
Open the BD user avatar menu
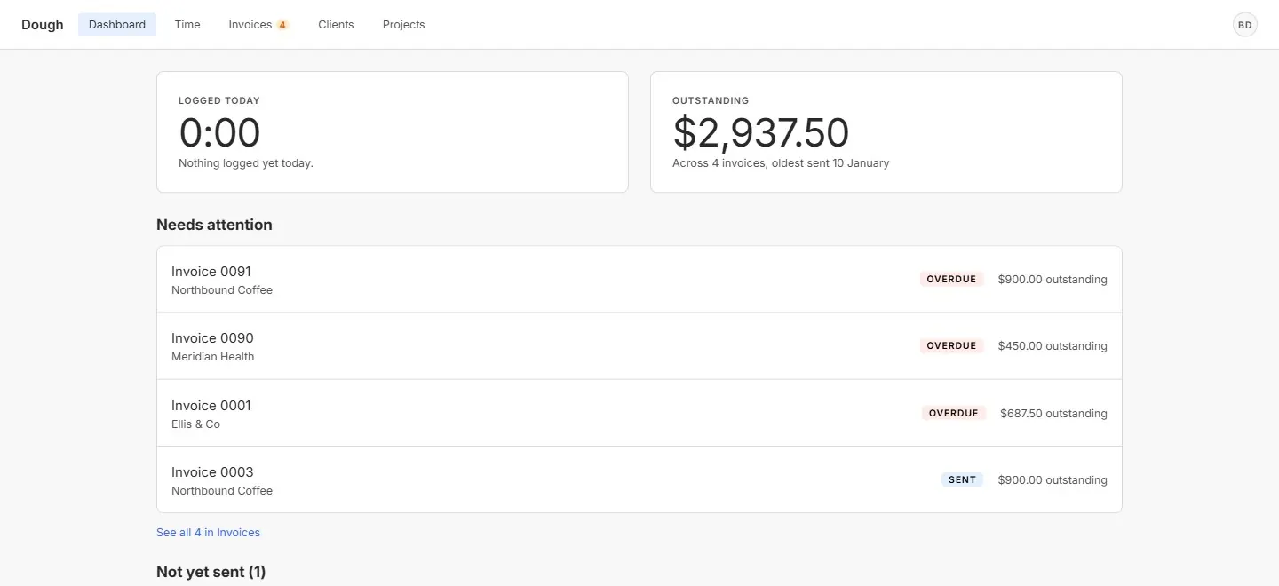point(1244,25)
